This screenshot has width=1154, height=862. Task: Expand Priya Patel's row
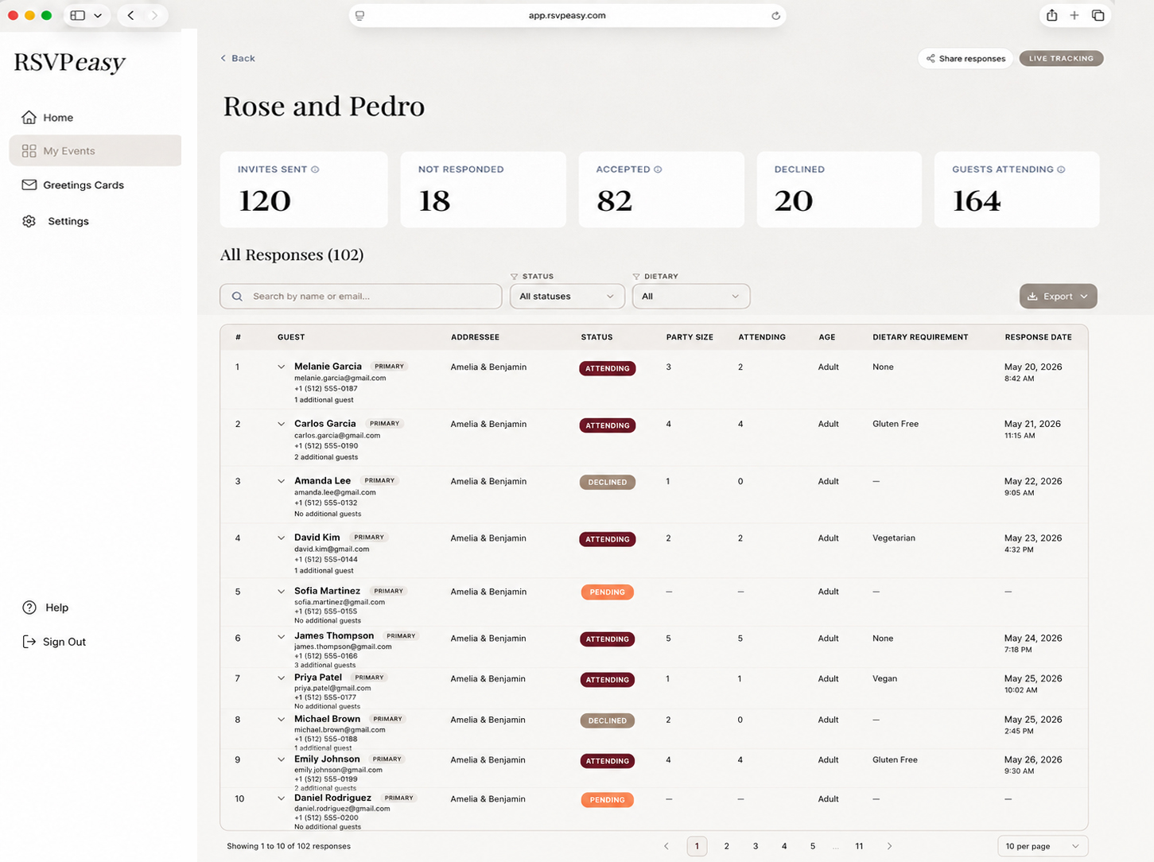pos(281,678)
